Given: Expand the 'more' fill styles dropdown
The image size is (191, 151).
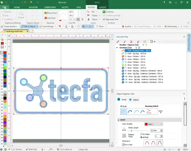Looking at the screenshot, I should coord(161,112).
